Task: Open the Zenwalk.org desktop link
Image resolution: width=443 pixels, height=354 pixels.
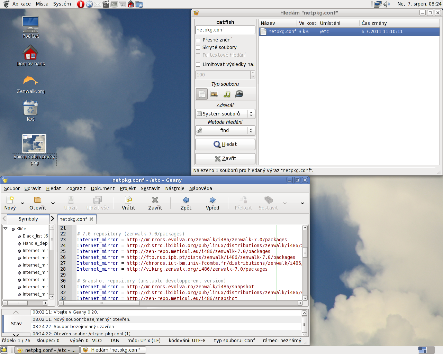Action: coord(30,83)
